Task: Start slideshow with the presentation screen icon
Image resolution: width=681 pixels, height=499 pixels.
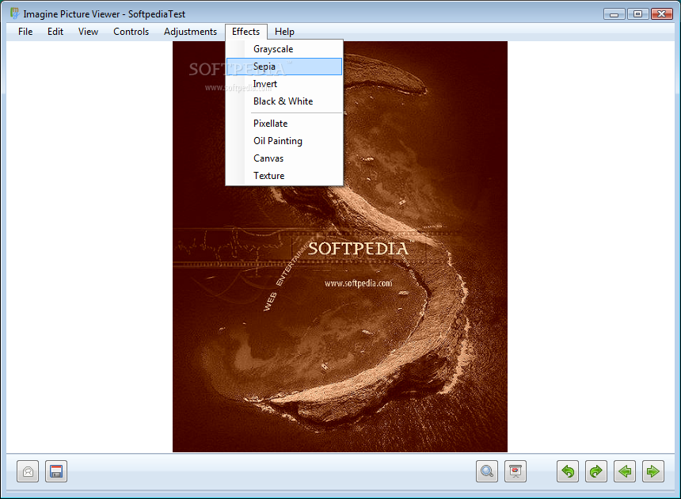Action: [516, 471]
